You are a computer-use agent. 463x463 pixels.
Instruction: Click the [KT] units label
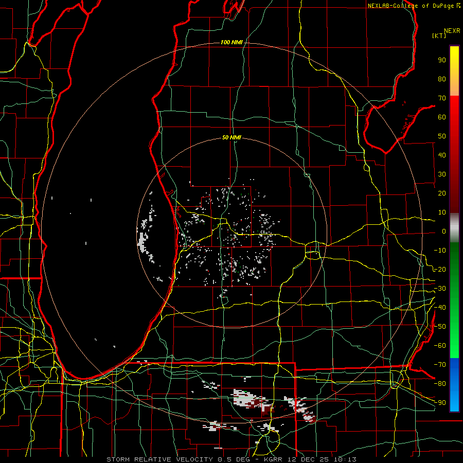pyautogui.click(x=439, y=35)
